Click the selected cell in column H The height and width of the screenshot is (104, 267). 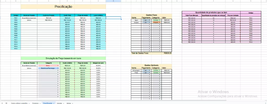click(x=113, y=18)
